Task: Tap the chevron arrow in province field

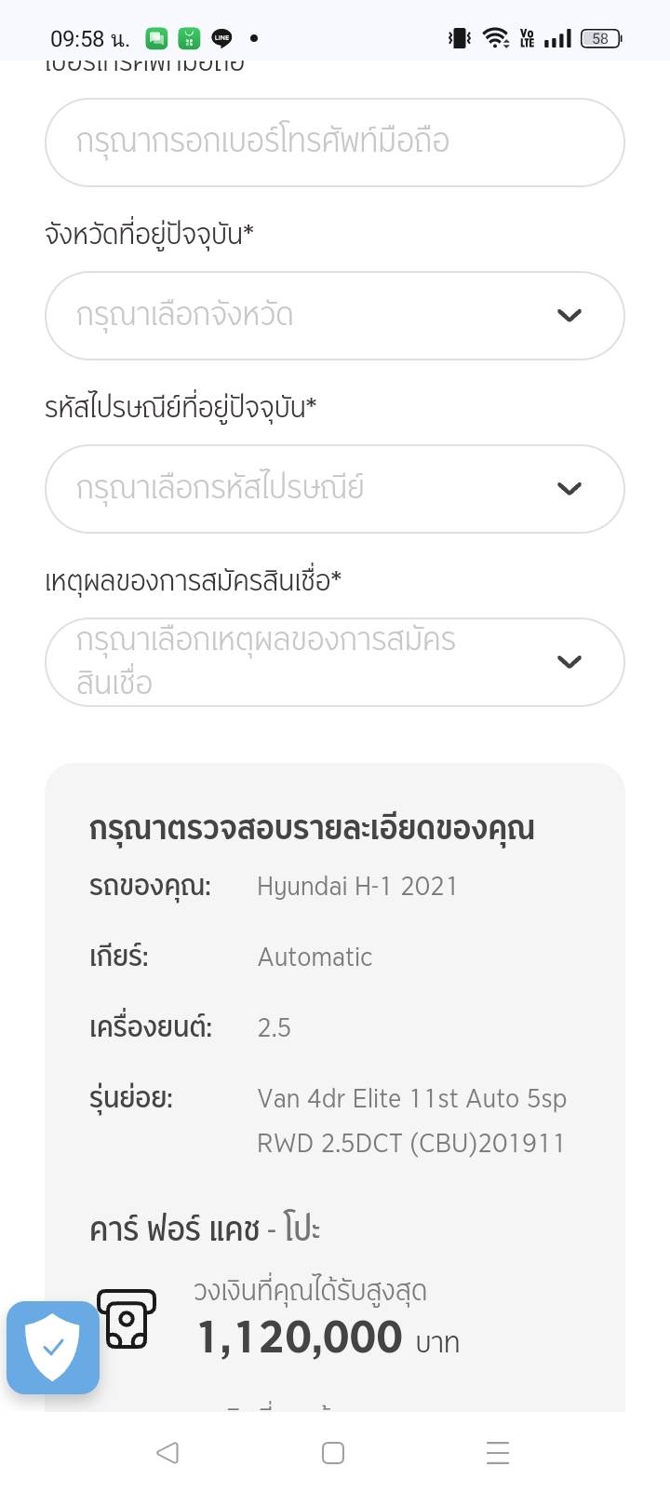Action: (x=569, y=316)
